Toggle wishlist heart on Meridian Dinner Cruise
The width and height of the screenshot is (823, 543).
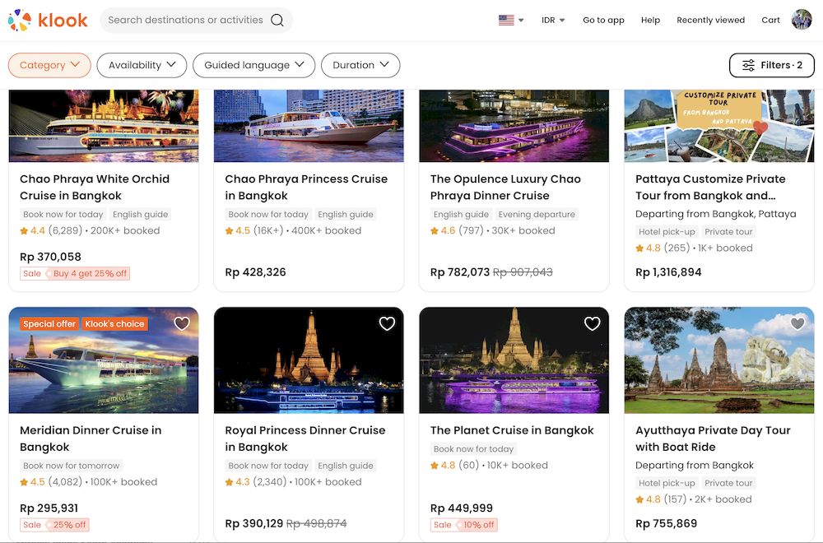pos(181,324)
